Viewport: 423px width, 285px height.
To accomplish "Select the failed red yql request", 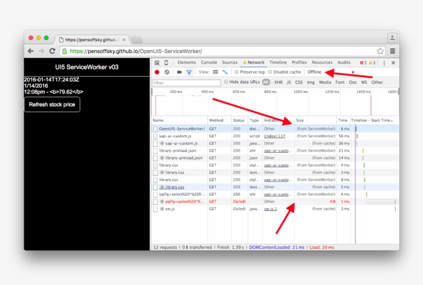I will [275, 202].
